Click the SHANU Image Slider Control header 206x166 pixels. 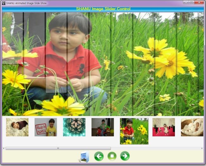coord(103,9)
